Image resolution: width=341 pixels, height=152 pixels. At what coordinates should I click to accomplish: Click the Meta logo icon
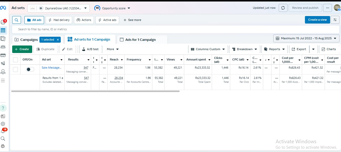point(3,8)
